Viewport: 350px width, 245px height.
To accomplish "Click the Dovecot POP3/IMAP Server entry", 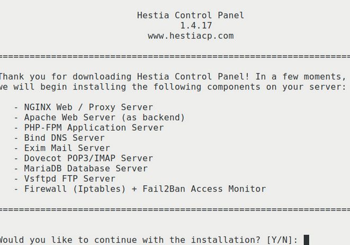I will 89,158.
